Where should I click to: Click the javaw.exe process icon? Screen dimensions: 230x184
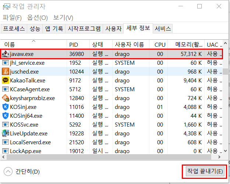tap(6, 54)
